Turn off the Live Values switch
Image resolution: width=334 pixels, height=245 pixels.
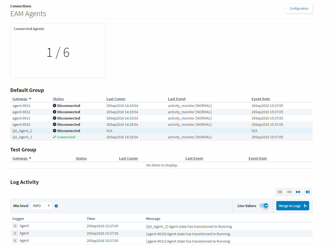click(264, 206)
